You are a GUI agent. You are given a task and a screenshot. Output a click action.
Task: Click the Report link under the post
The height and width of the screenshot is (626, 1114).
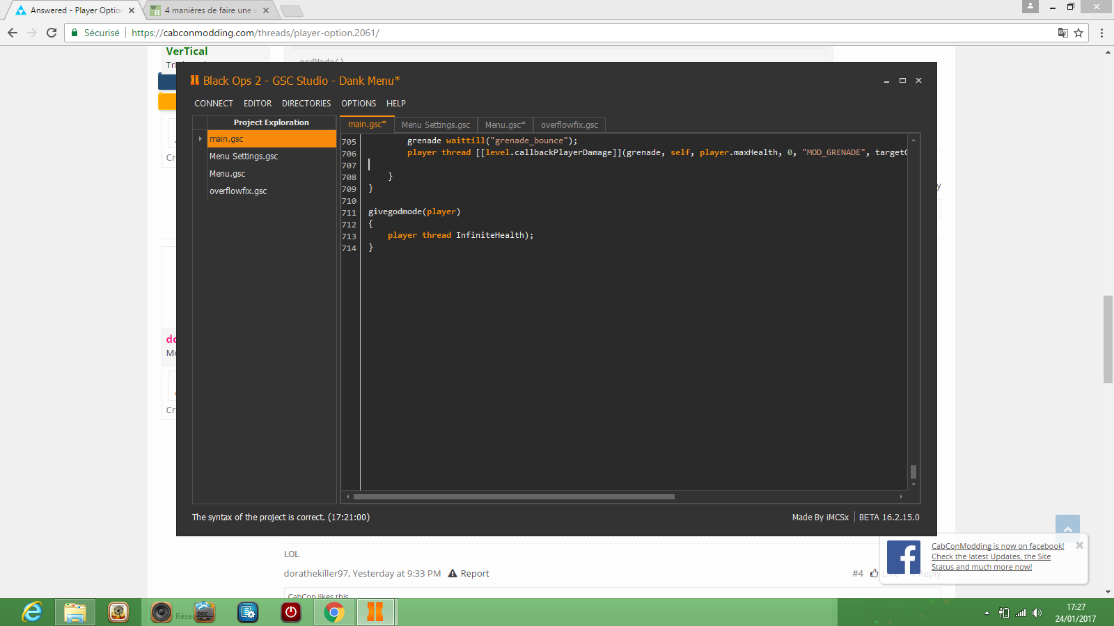click(x=474, y=574)
